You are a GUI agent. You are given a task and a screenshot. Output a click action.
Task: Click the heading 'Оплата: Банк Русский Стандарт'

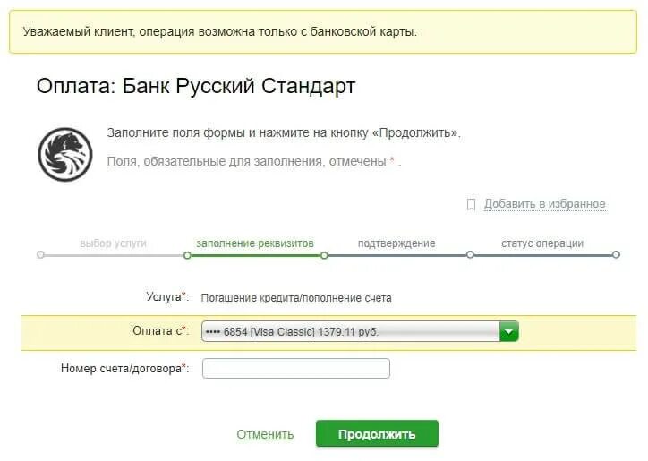point(196,87)
